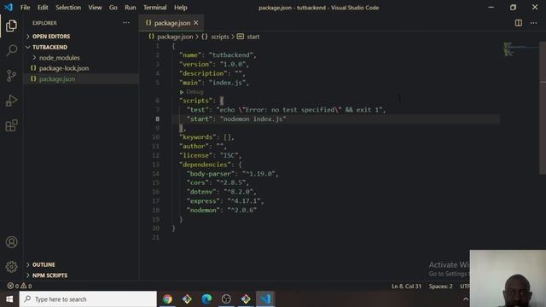This screenshot has width=546, height=307.
Task: Click the editor vertical scrollbar
Action: pyautogui.click(x=543, y=108)
